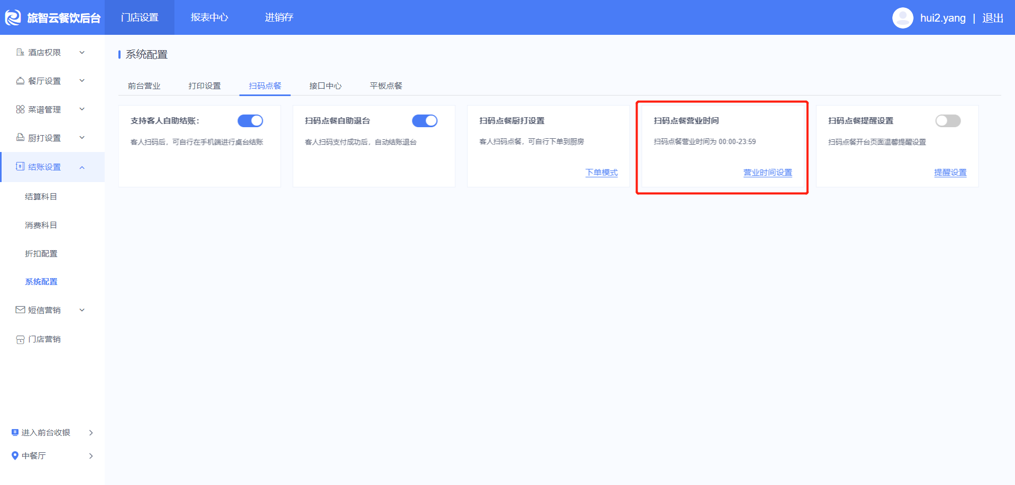Expand the 酒店权限 menu chevron
The width and height of the screenshot is (1015, 485).
coord(82,52)
